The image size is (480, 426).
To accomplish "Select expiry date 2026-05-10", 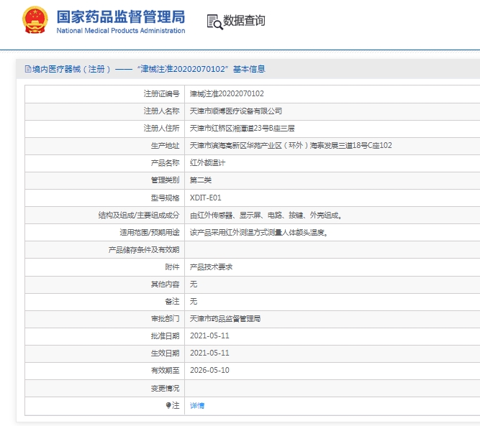I will tap(209, 371).
